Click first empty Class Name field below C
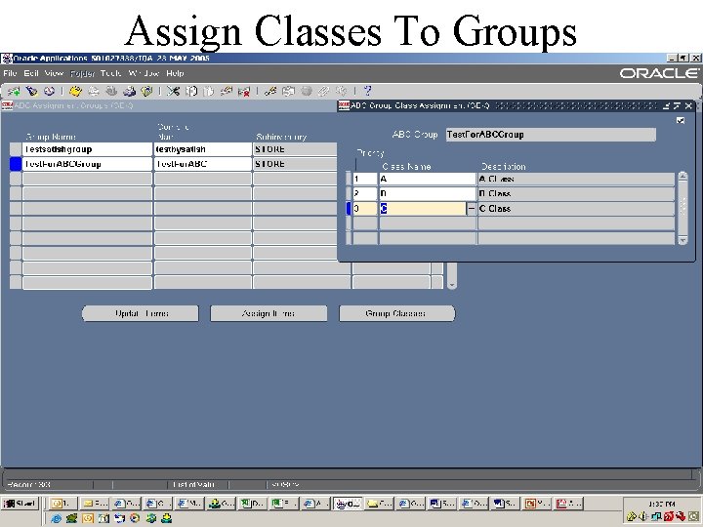This screenshot has height=527, width=703. point(428,223)
